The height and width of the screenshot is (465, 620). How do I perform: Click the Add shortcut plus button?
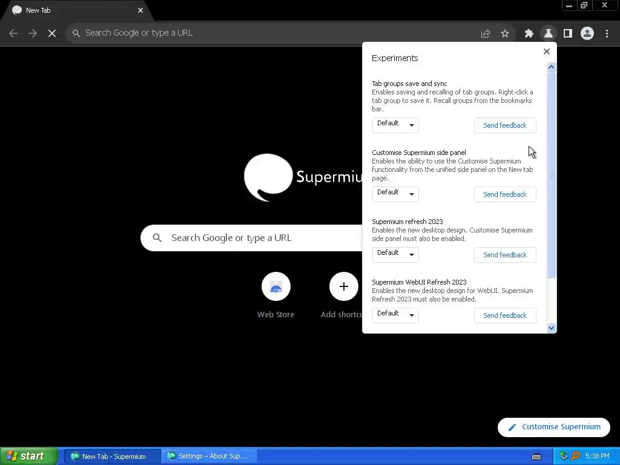pyautogui.click(x=343, y=286)
